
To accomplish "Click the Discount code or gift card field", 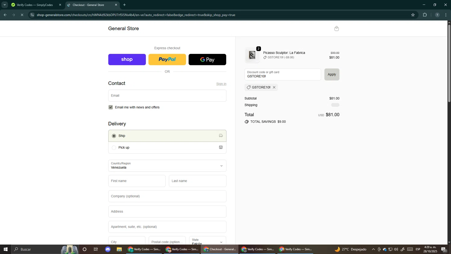I will 283,75.
